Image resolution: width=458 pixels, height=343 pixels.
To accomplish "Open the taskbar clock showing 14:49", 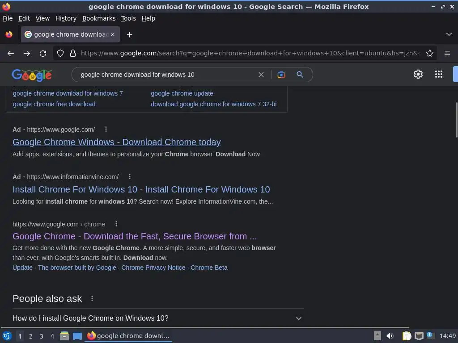I will [447, 336].
